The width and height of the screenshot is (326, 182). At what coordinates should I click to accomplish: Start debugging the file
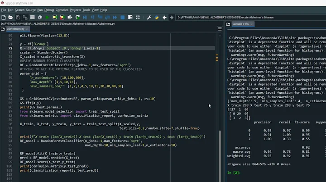[85, 18]
